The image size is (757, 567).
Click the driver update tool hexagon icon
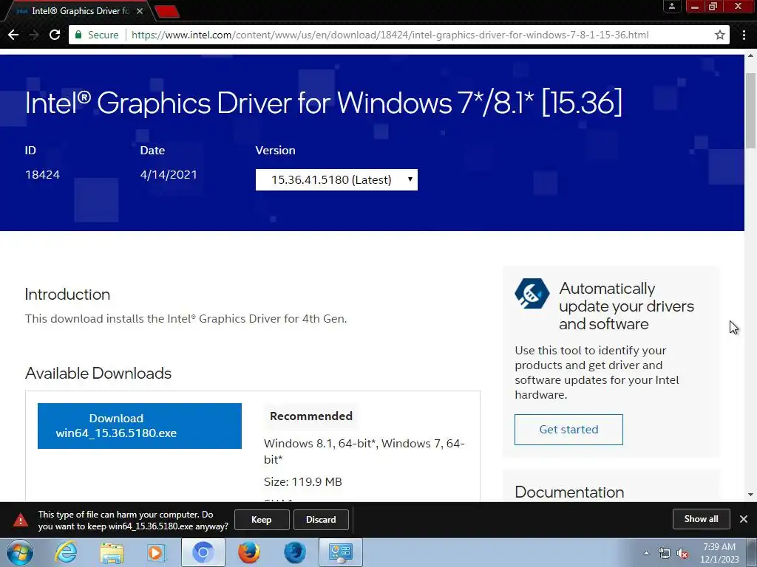point(532,293)
